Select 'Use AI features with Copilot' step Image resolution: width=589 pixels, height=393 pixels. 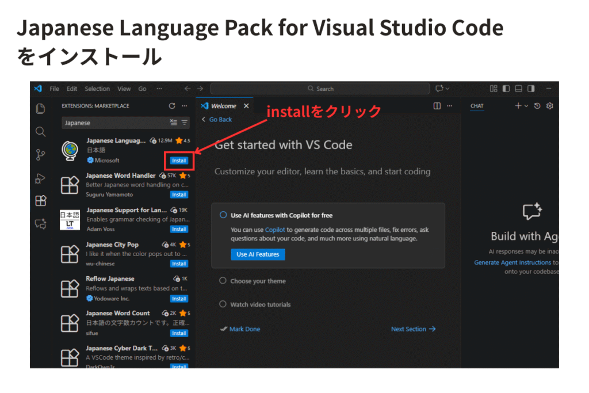[x=281, y=215]
